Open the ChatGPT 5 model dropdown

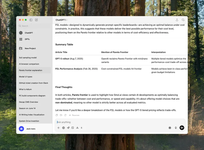(62, 20)
